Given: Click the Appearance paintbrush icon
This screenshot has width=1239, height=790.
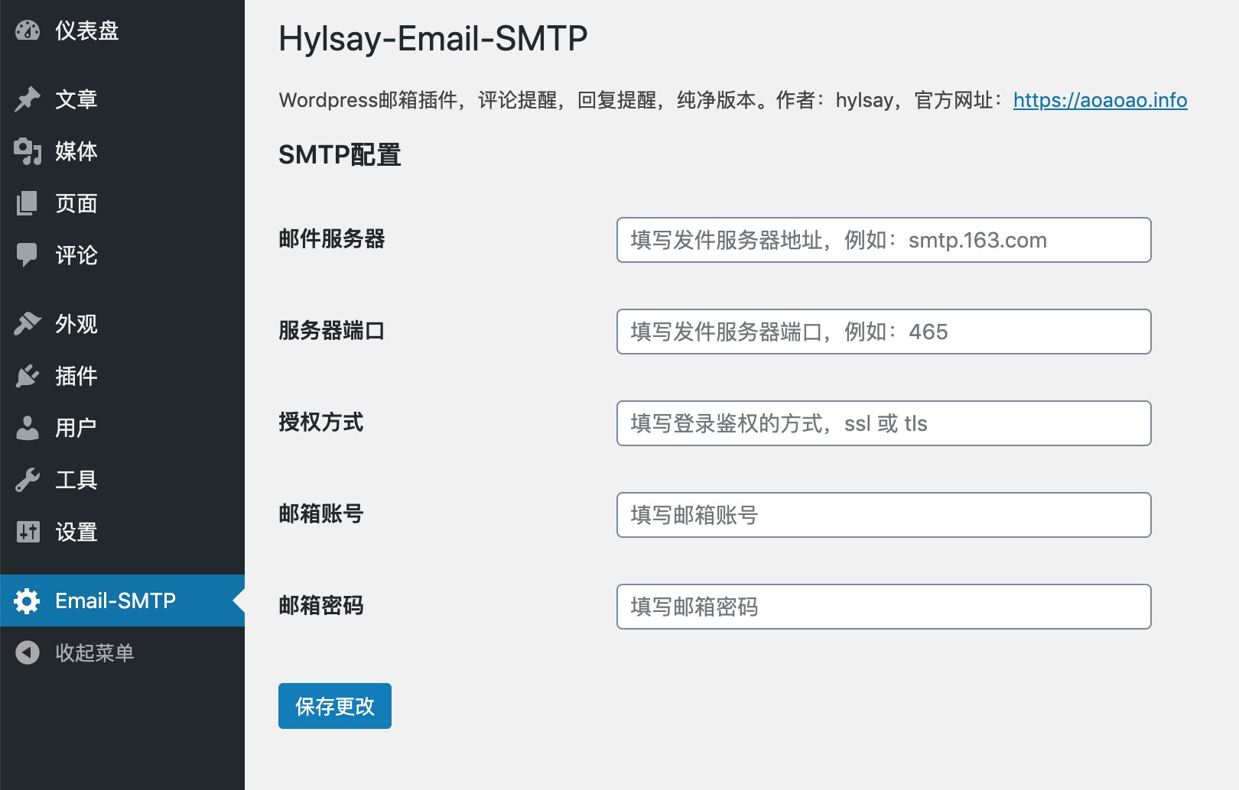Looking at the screenshot, I should (28, 324).
